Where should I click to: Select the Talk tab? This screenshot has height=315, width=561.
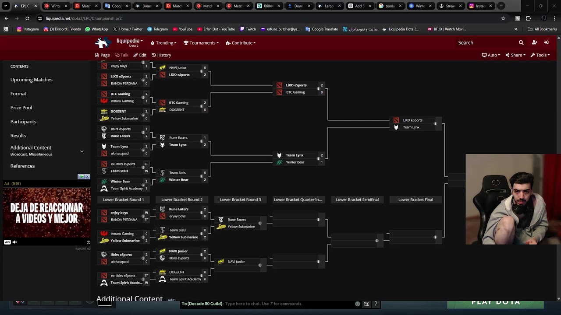(121, 55)
